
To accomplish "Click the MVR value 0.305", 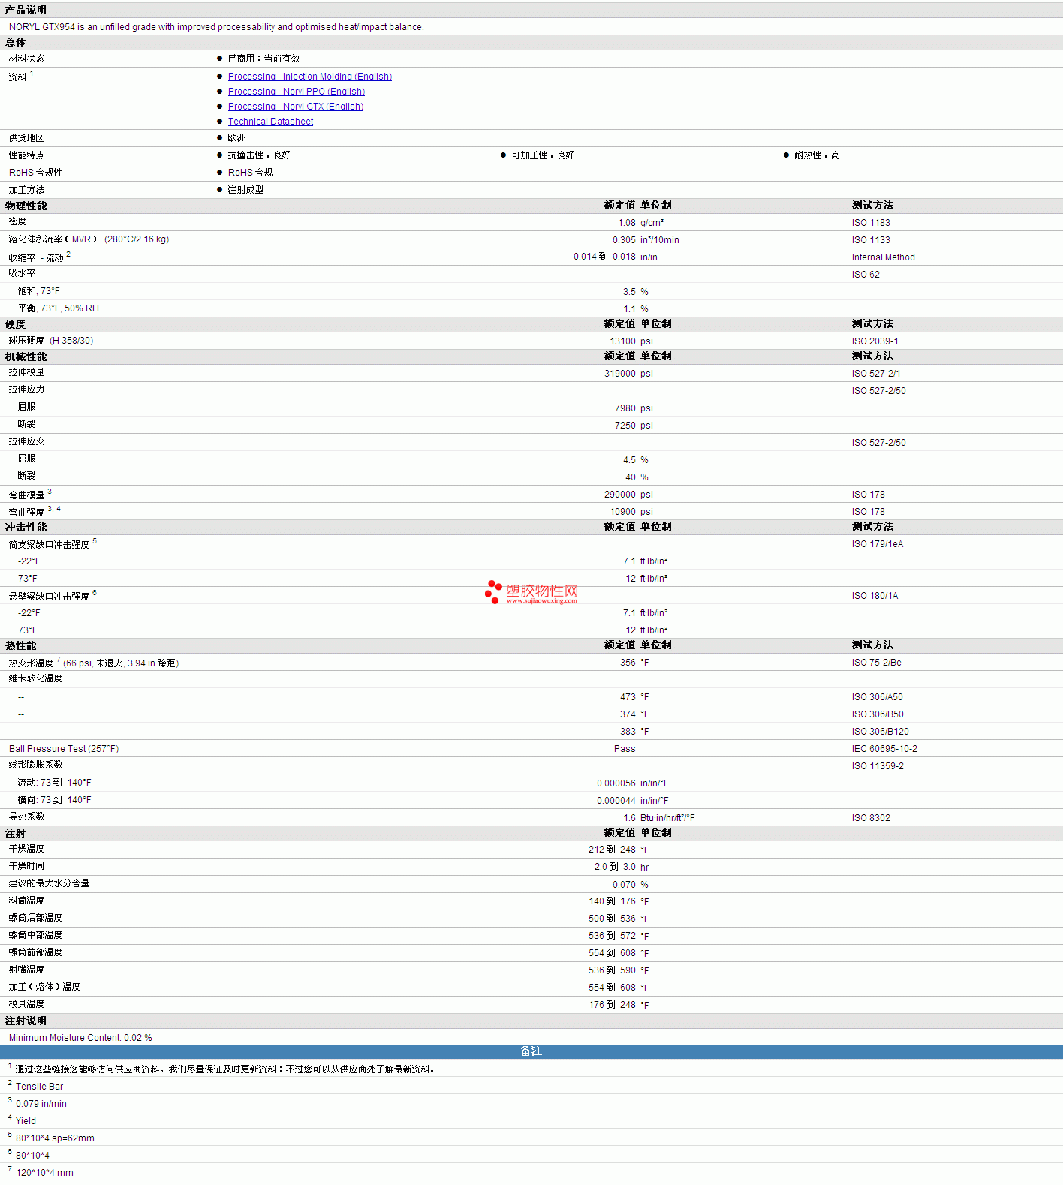I will click(624, 240).
